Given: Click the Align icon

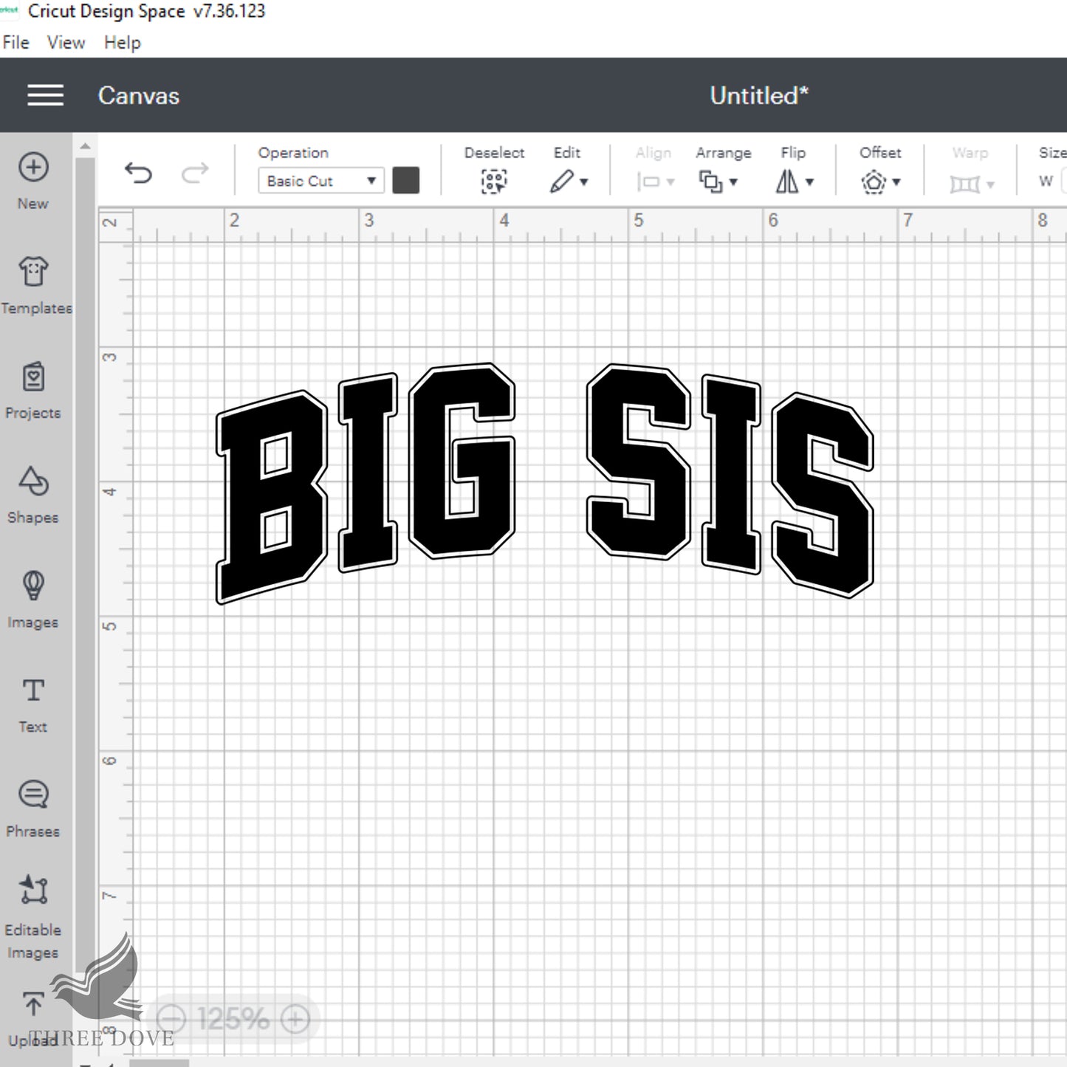Looking at the screenshot, I should tap(648, 182).
